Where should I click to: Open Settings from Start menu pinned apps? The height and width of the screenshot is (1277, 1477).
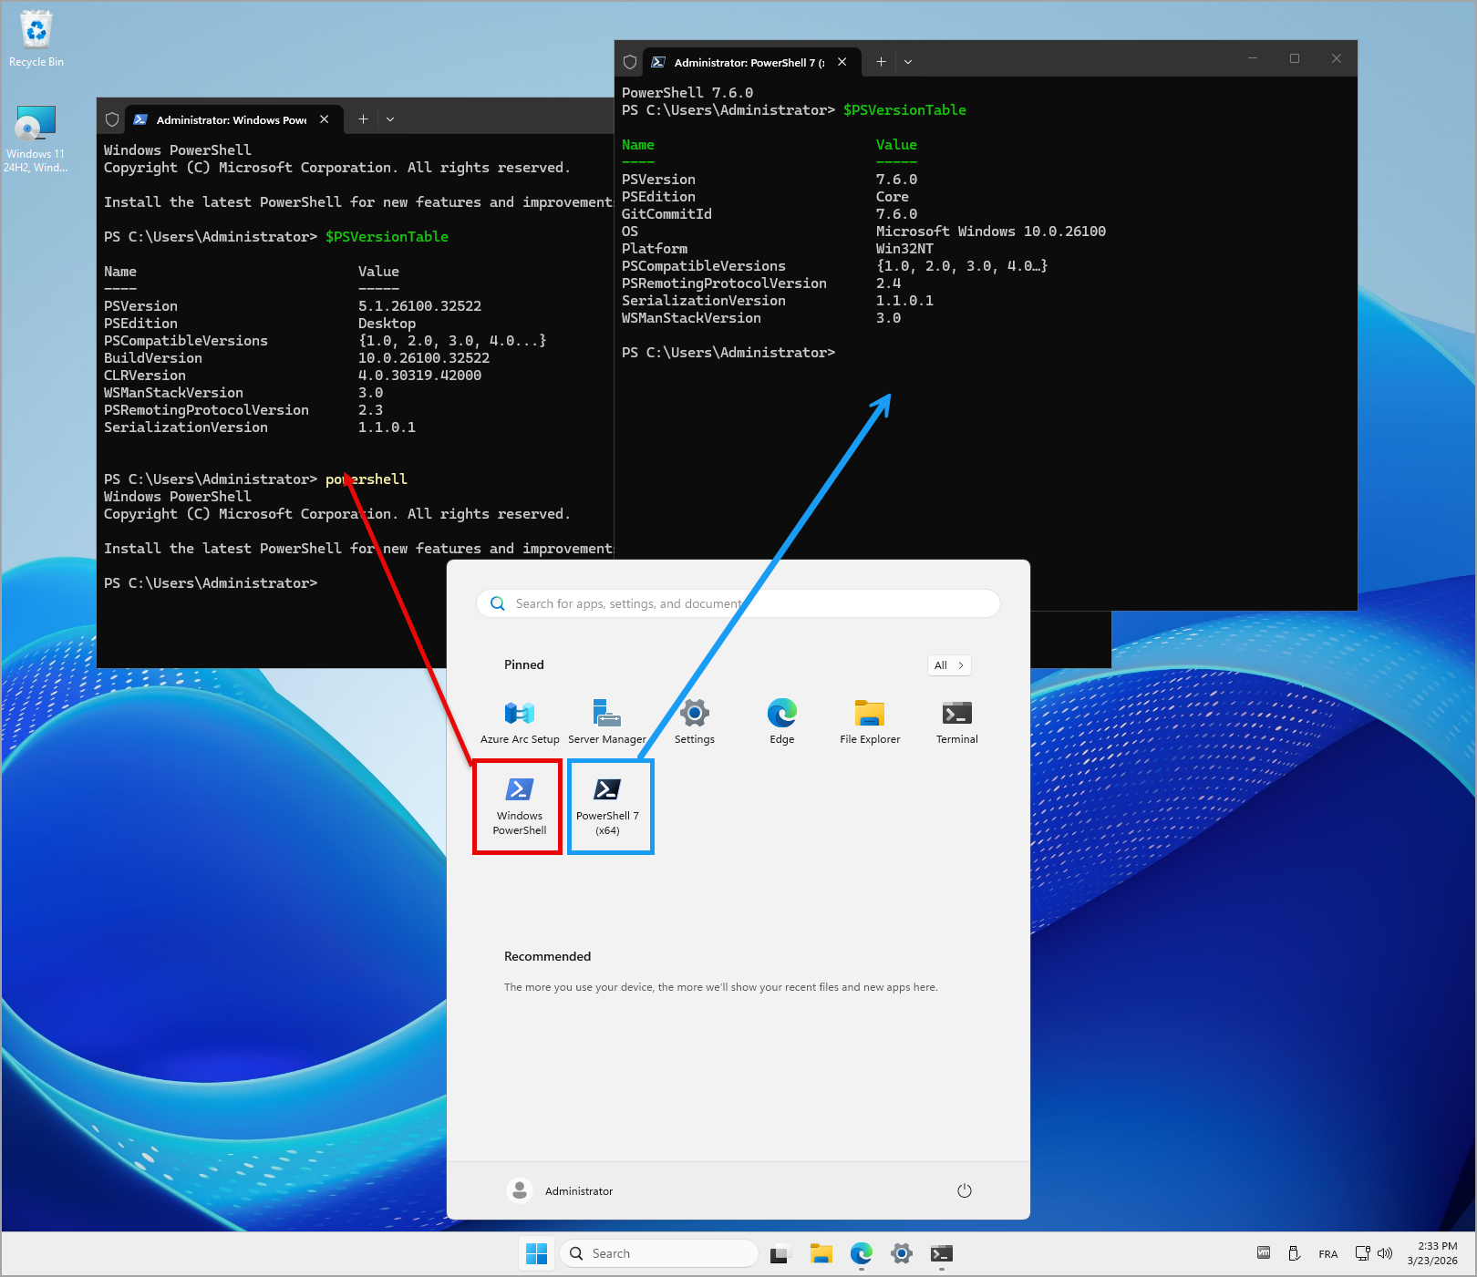click(695, 722)
